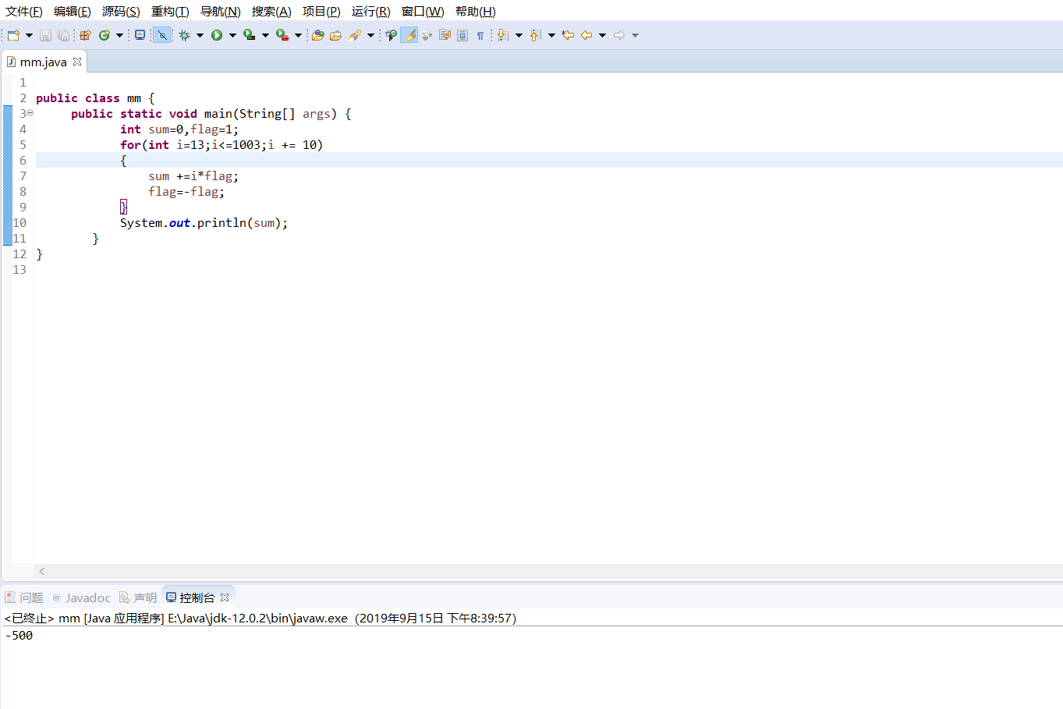The height and width of the screenshot is (709, 1063).
Task: Open the 帮助(H) menu
Action: click(x=476, y=11)
